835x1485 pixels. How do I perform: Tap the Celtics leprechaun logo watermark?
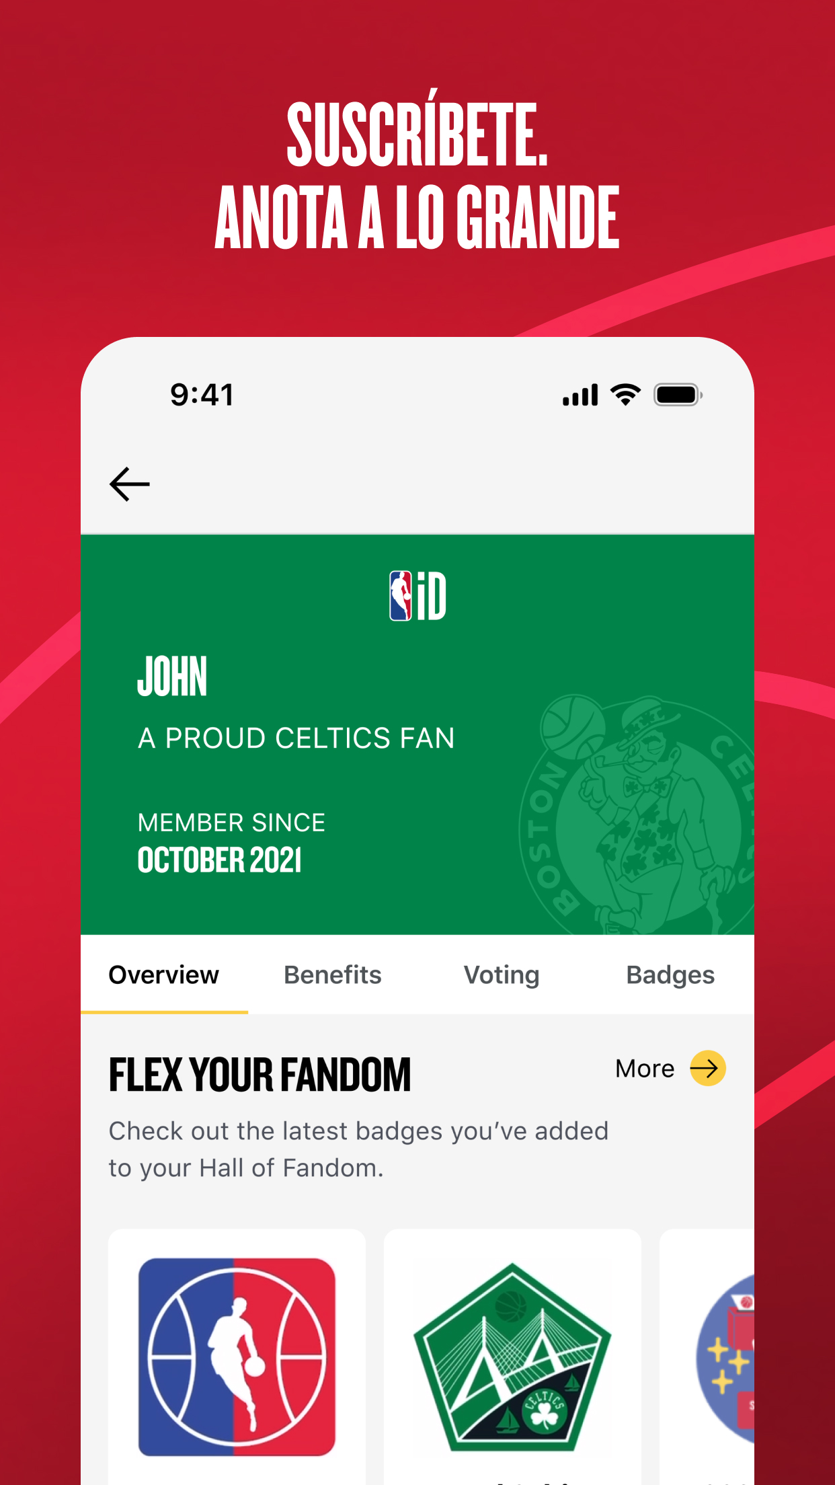coord(636,814)
